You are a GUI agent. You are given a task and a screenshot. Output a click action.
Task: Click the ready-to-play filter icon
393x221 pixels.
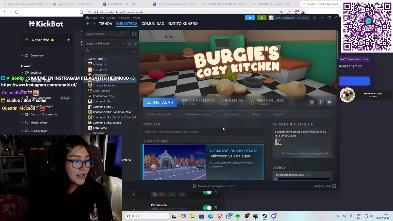click(x=135, y=43)
